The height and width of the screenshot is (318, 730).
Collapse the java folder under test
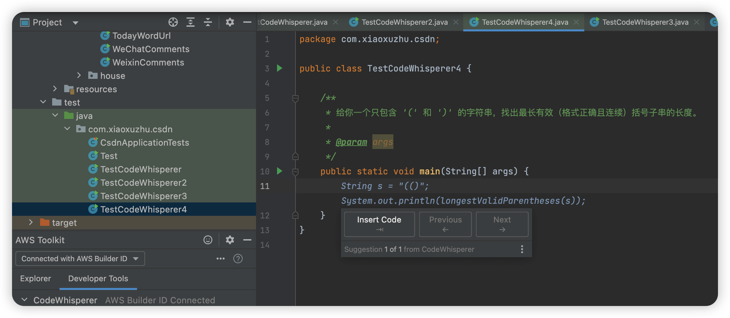(x=55, y=115)
